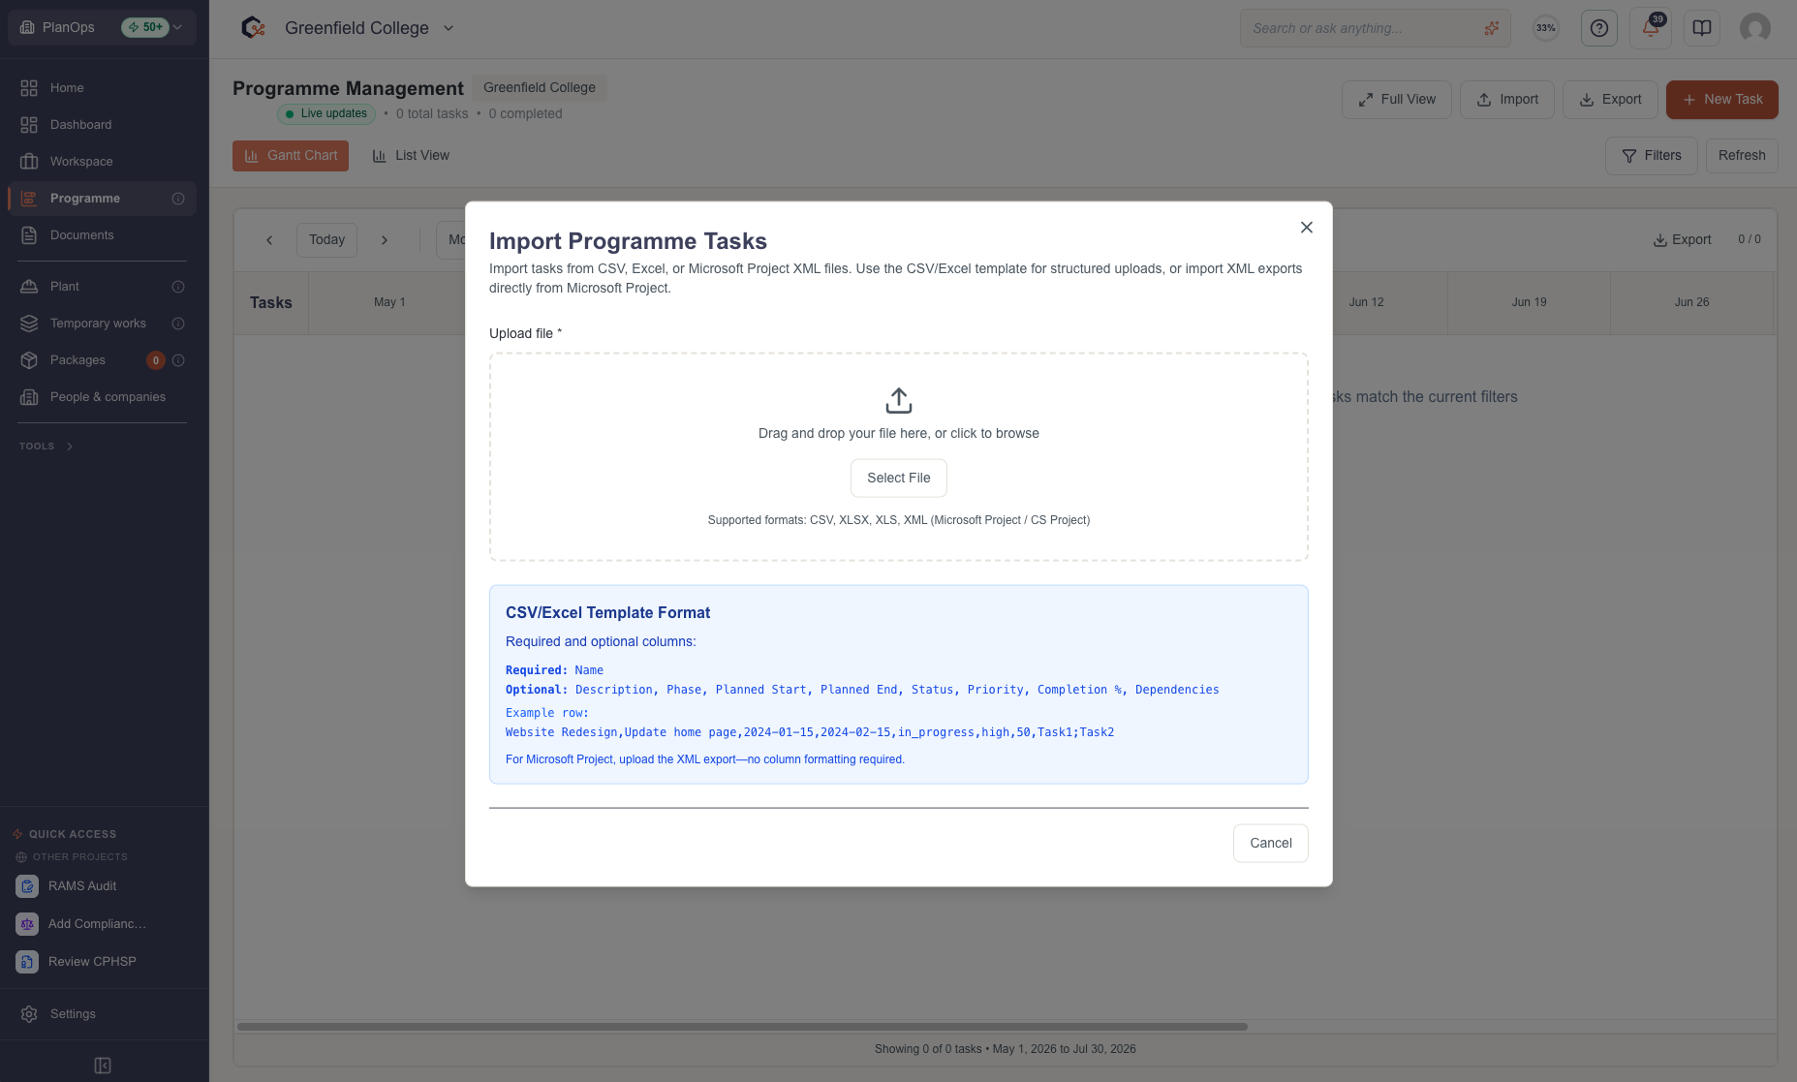Screen dimensions: 1797x1082
Task: Open RAMS Audit quick access project
Action: (103, 886)
